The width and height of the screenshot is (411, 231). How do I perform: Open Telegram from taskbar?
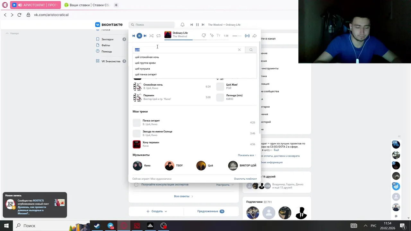pos(110,226)
